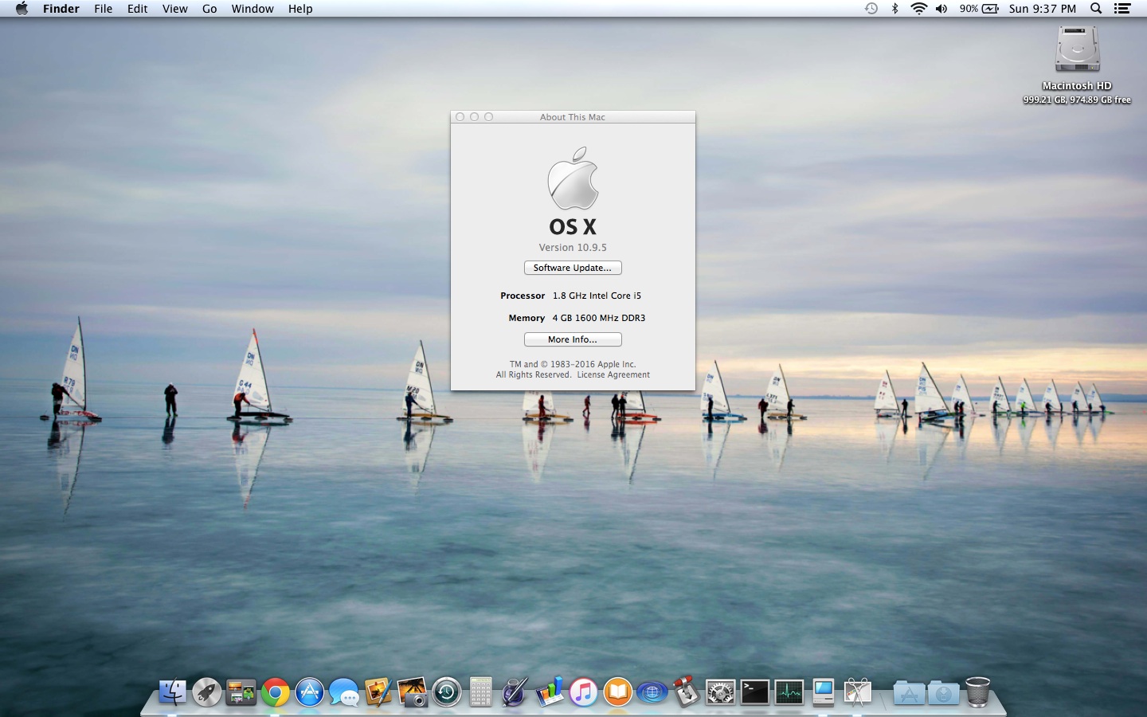Open iBooks from the dock
Image resolution: width=1147 pixels, height=717 pixels.
617,692
